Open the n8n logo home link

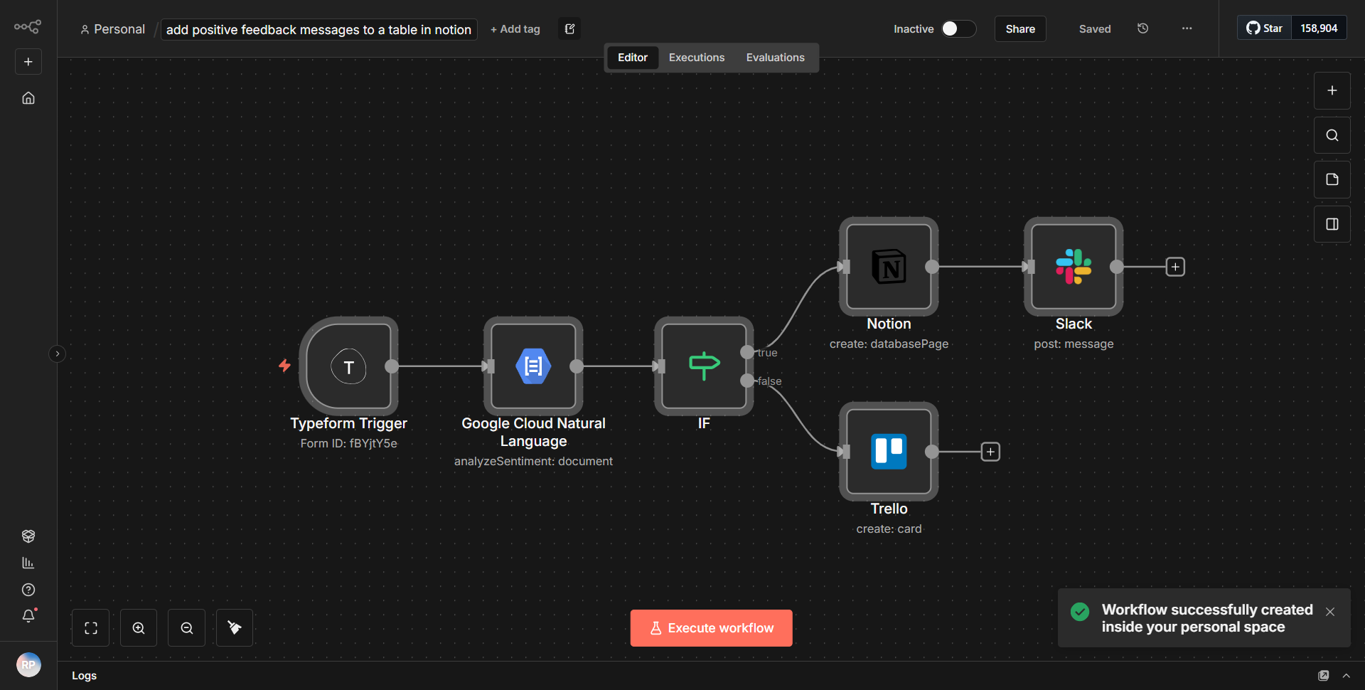click(28, 27)
